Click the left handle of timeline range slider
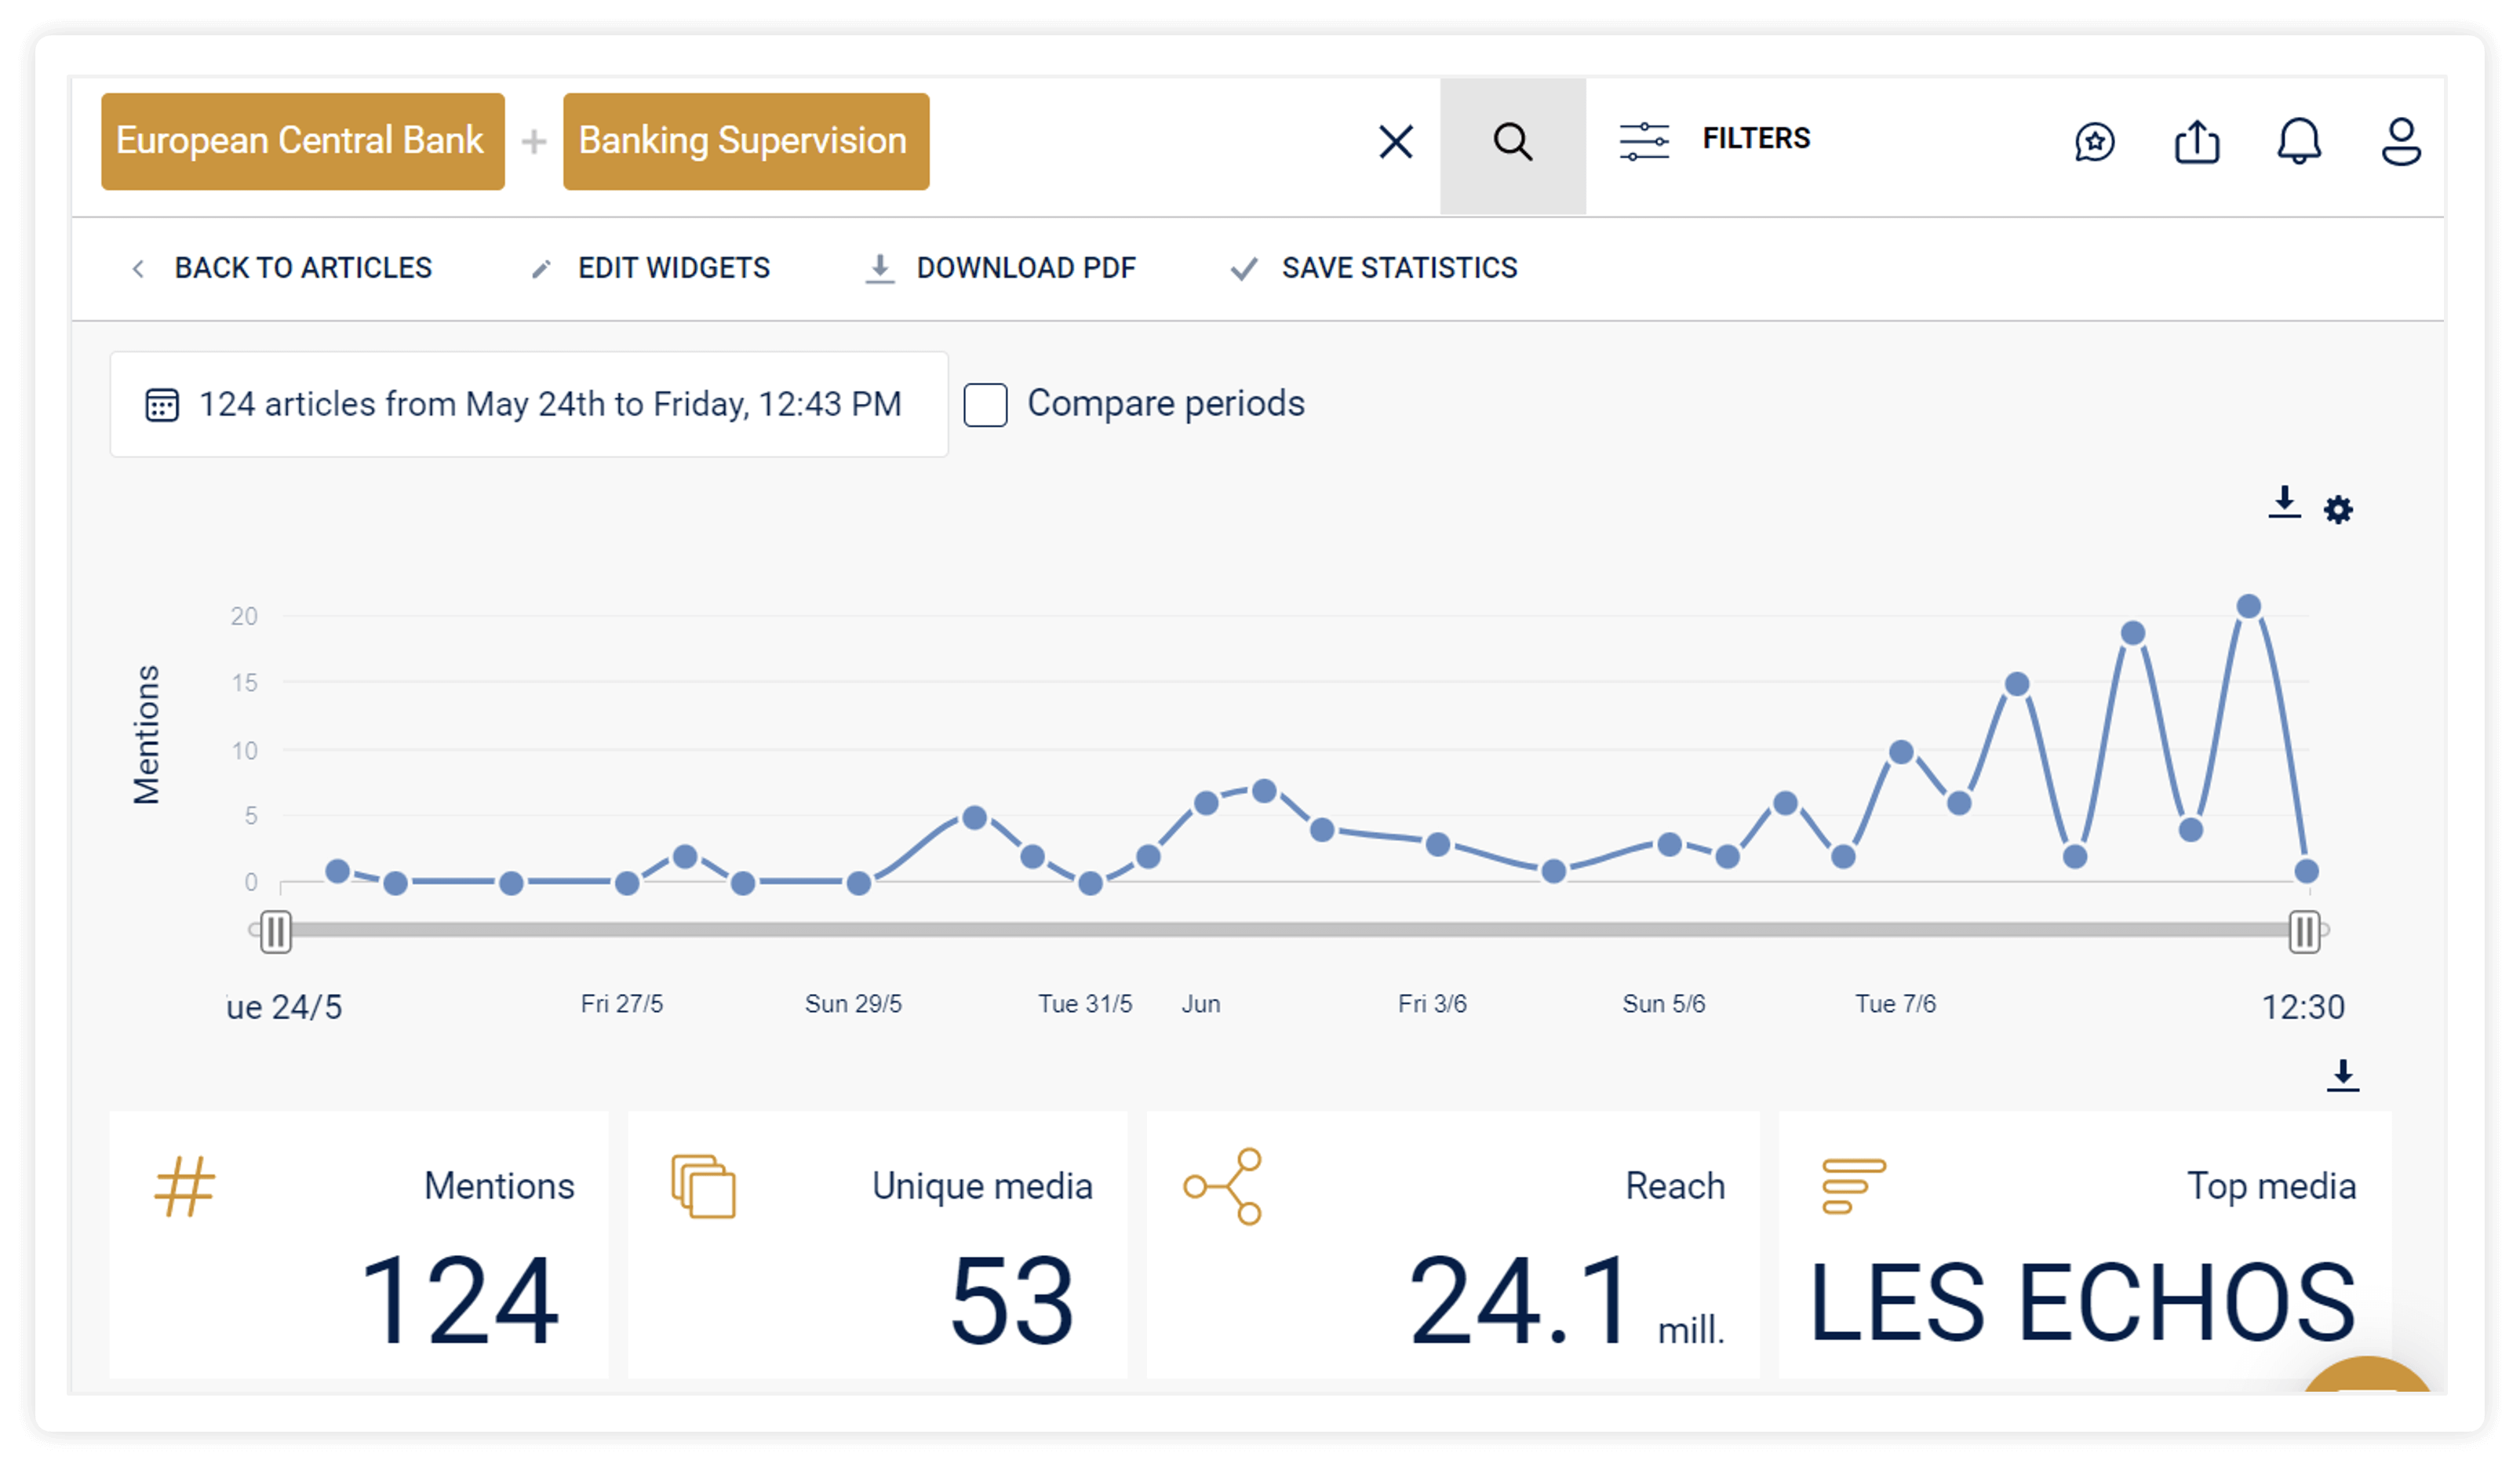 276,932
